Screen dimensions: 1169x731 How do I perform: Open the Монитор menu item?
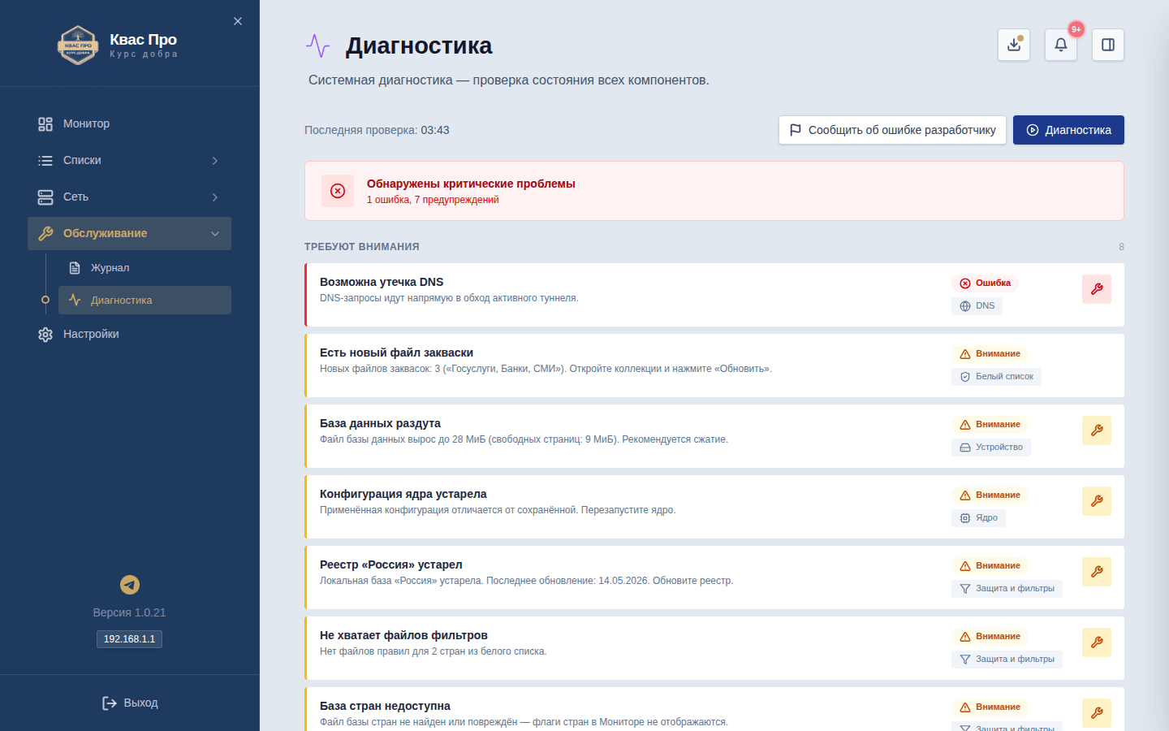tap(129, 123)
